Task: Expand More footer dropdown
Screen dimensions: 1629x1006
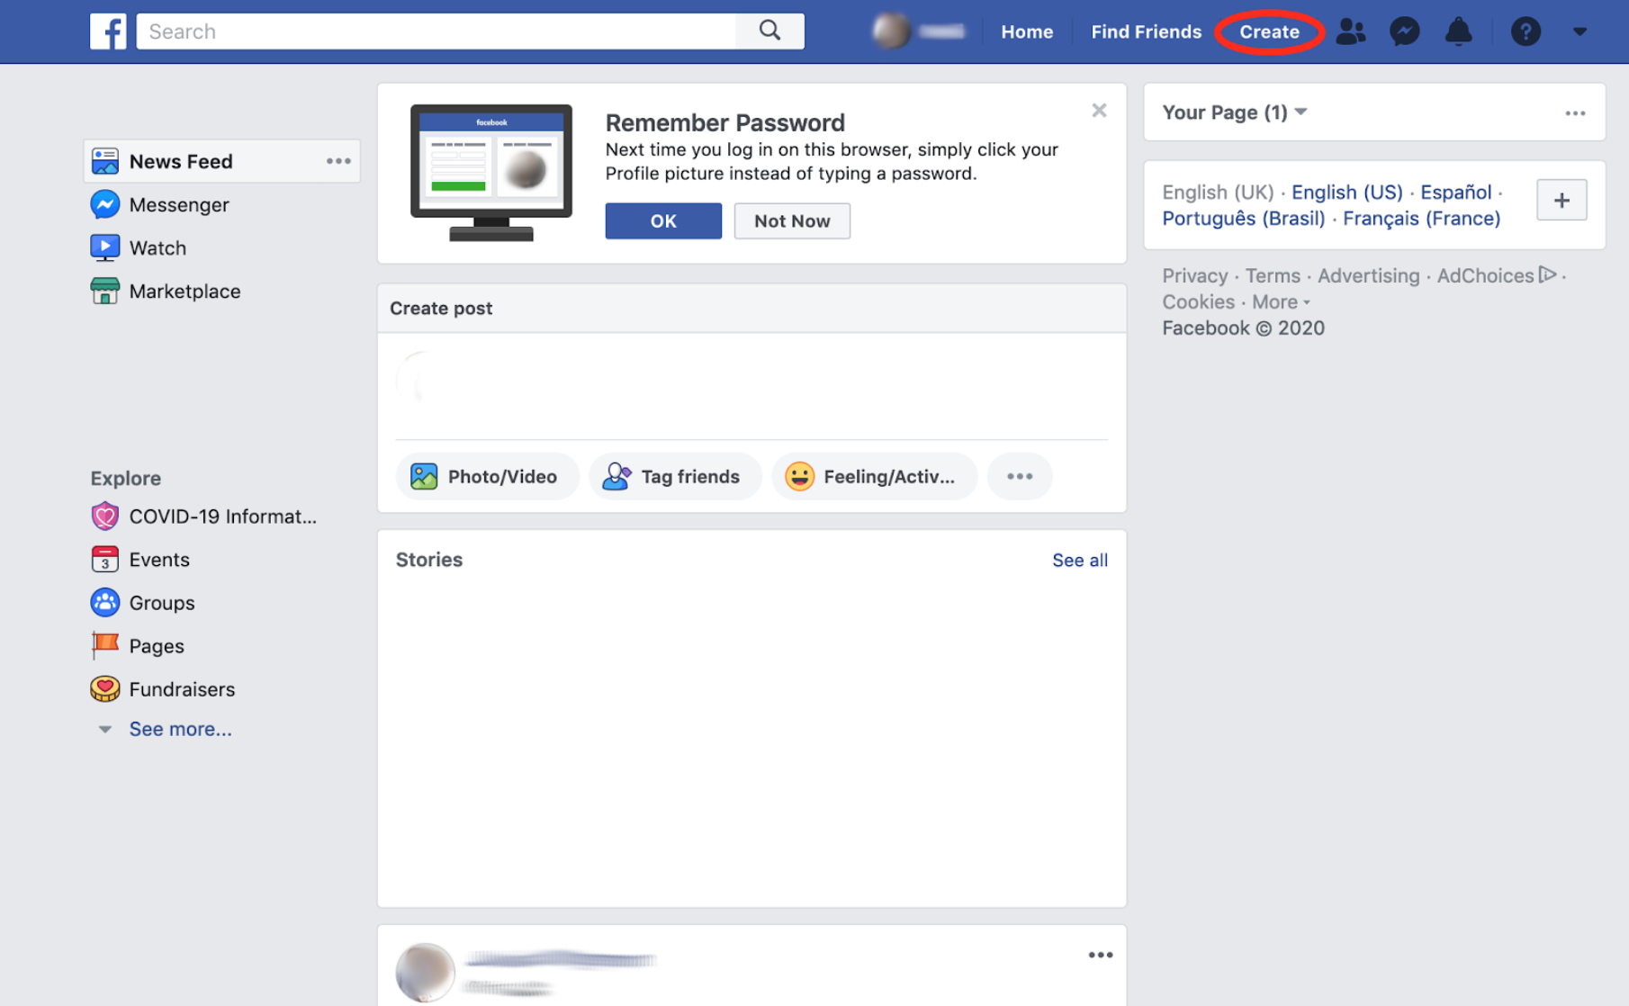Action: (x=1281, y=301)
